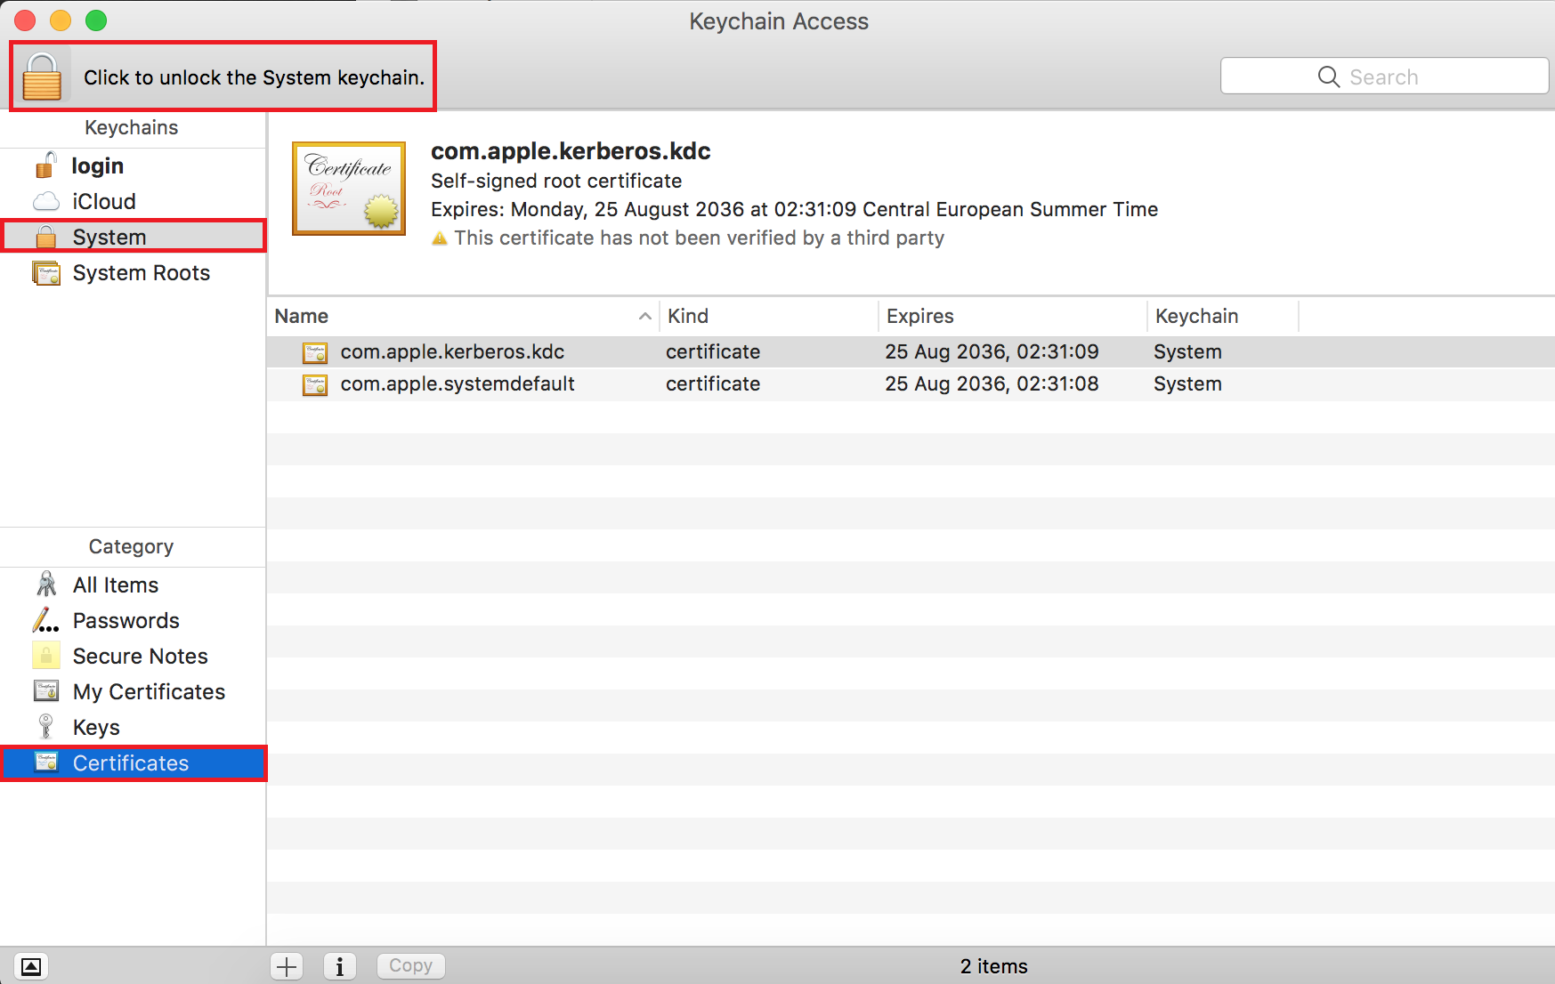Click the Keys key icon
Image resolution: width=1555 pixels, height=984 pixels.
click(x=45, y=727)
